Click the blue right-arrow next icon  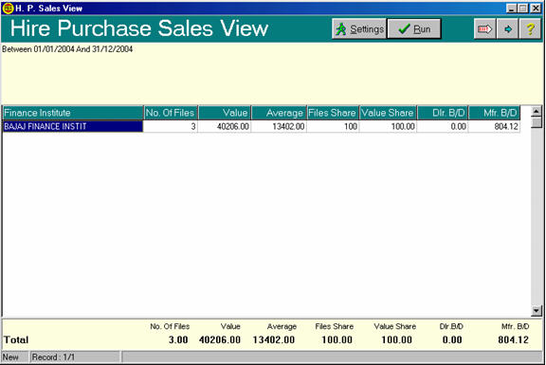tap(508, 28)
